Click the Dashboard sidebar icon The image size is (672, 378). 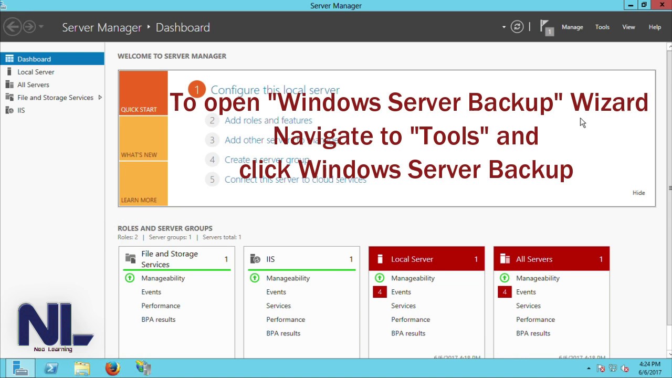[9, 59]
